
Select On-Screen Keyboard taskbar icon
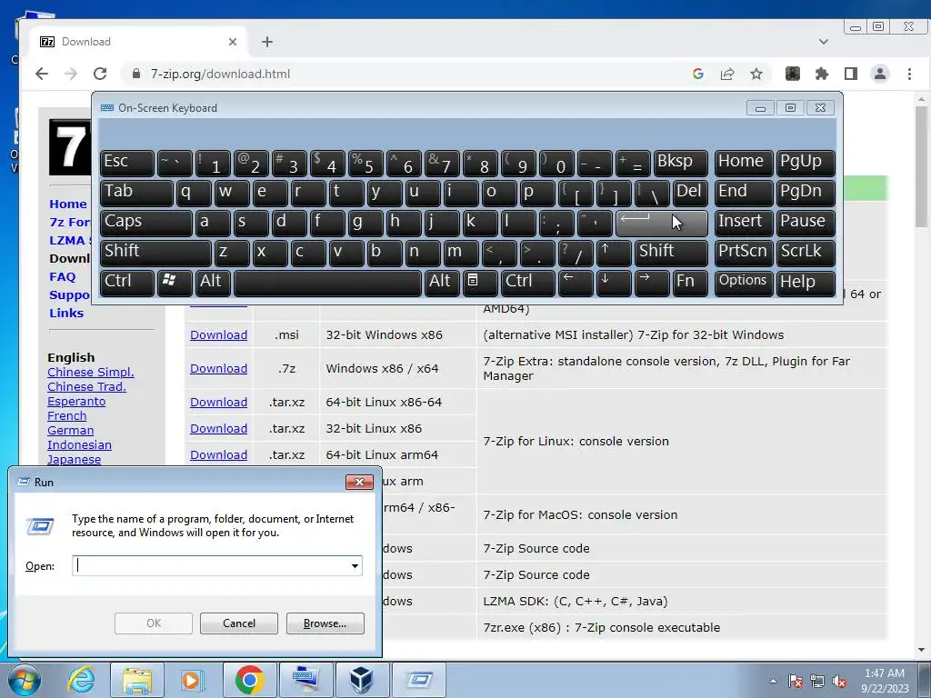(305, 680)
